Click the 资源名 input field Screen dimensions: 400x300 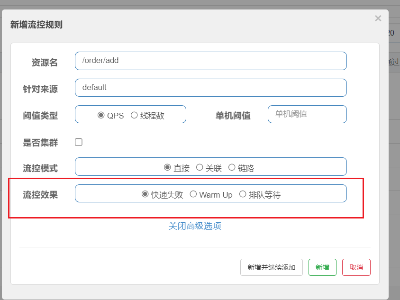click(210, 61)
